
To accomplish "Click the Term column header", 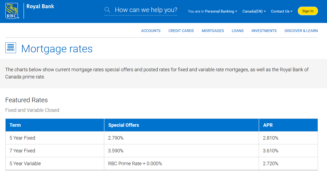I will pyautogui.click(x=55, y=125).
